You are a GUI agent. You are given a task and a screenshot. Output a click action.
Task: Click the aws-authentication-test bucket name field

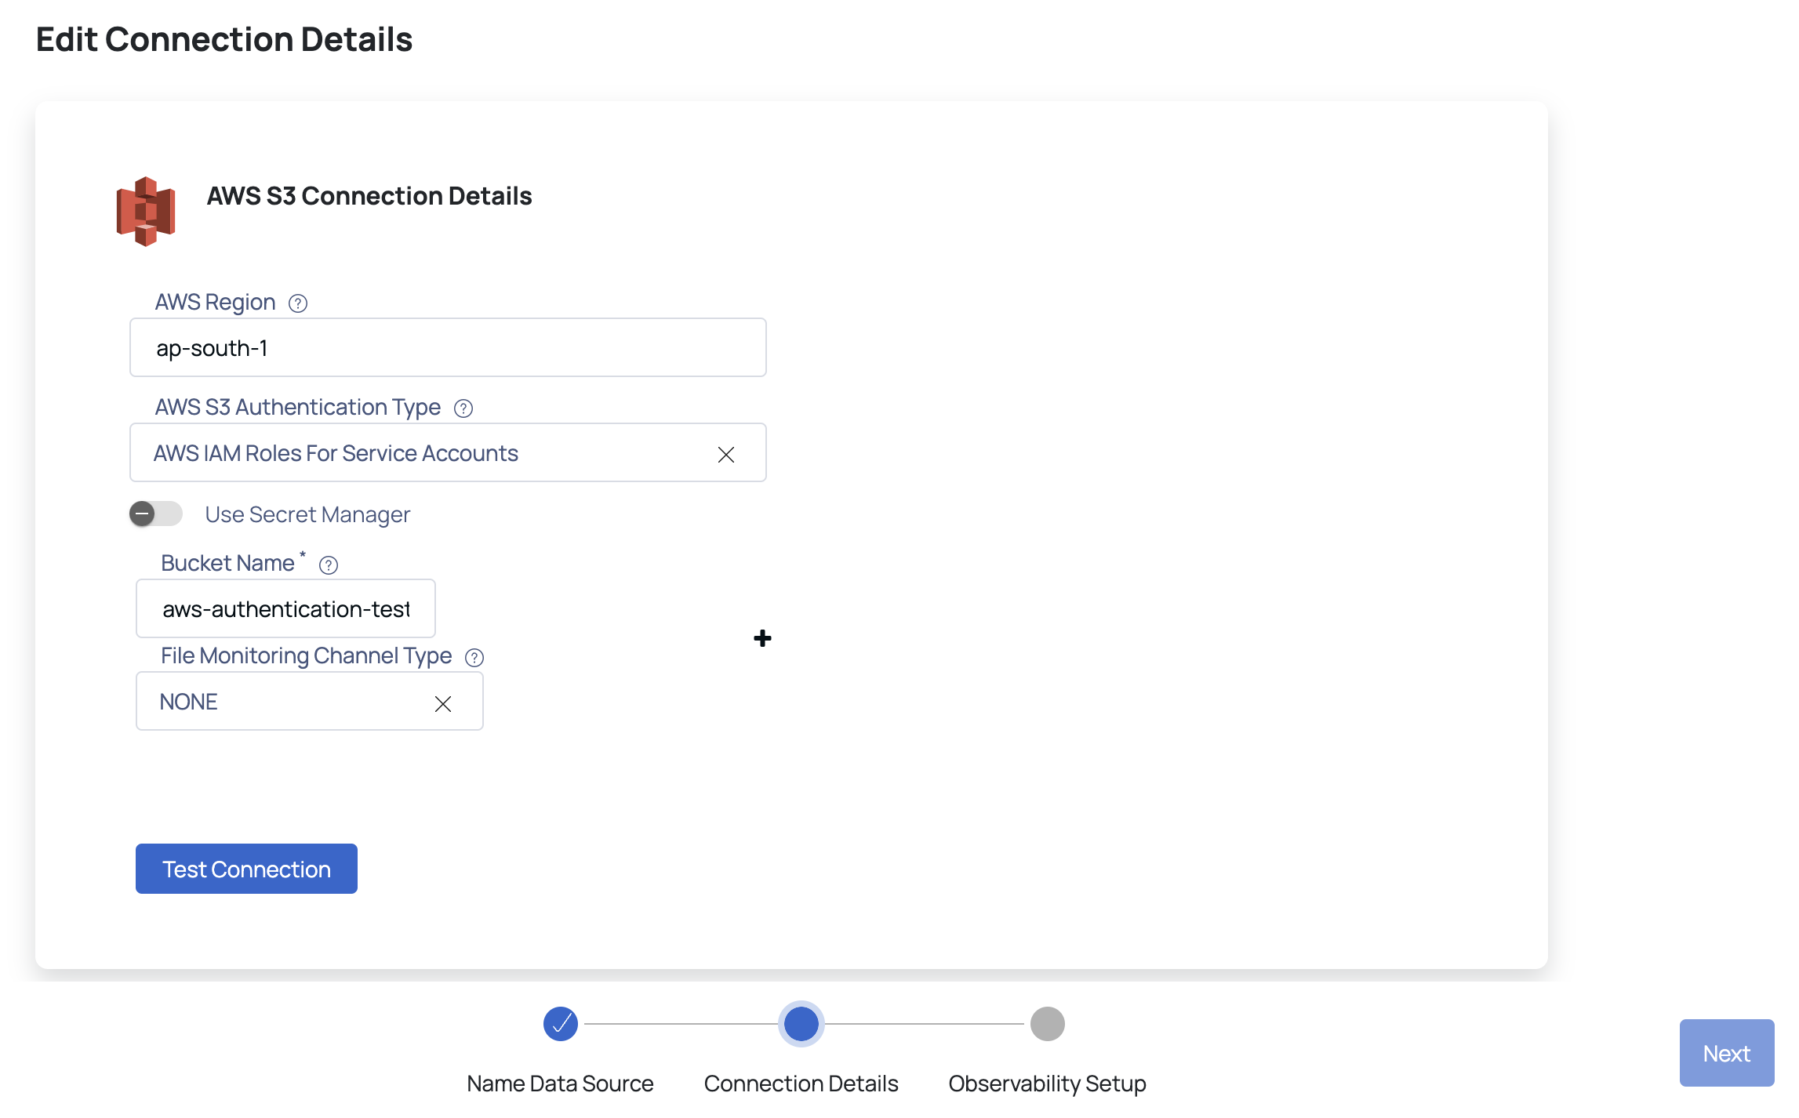point(285,608)
